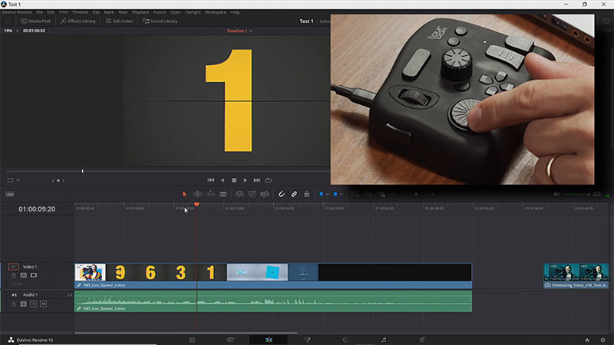Open the Playback menu in menu bar

[x=140, y=12]
